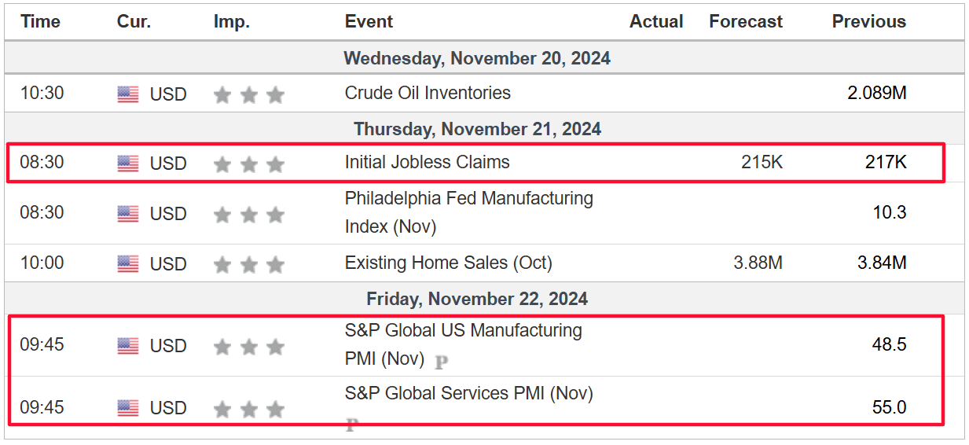Open S&P Global Services PMI event

(x=469, y=393)
